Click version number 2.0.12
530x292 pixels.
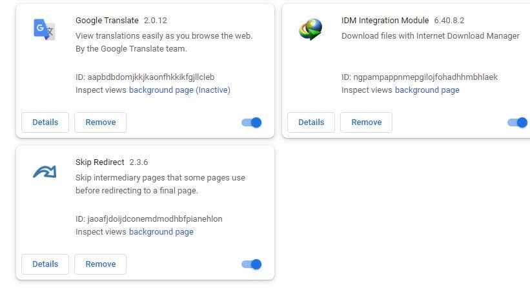coord(156,20)
